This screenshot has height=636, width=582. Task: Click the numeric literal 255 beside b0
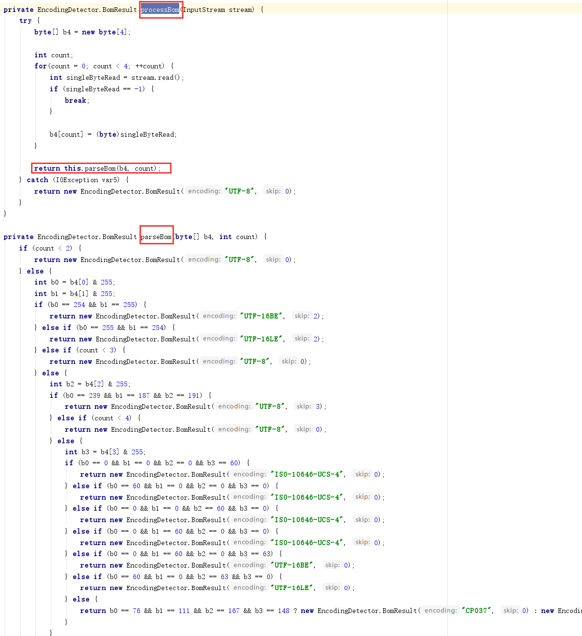pyautogui.click(x=106, y=282)
